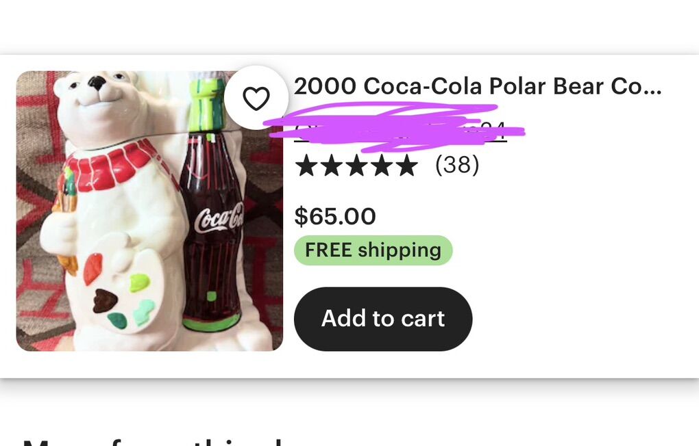699x446 pixels.
Task: Click the first rating star
Action: pos(306,166)
